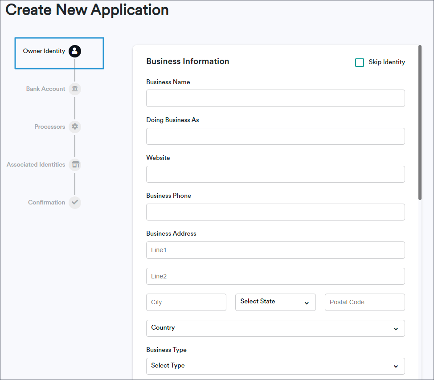Click the Skip Identity label text

(x=387, y=62)
